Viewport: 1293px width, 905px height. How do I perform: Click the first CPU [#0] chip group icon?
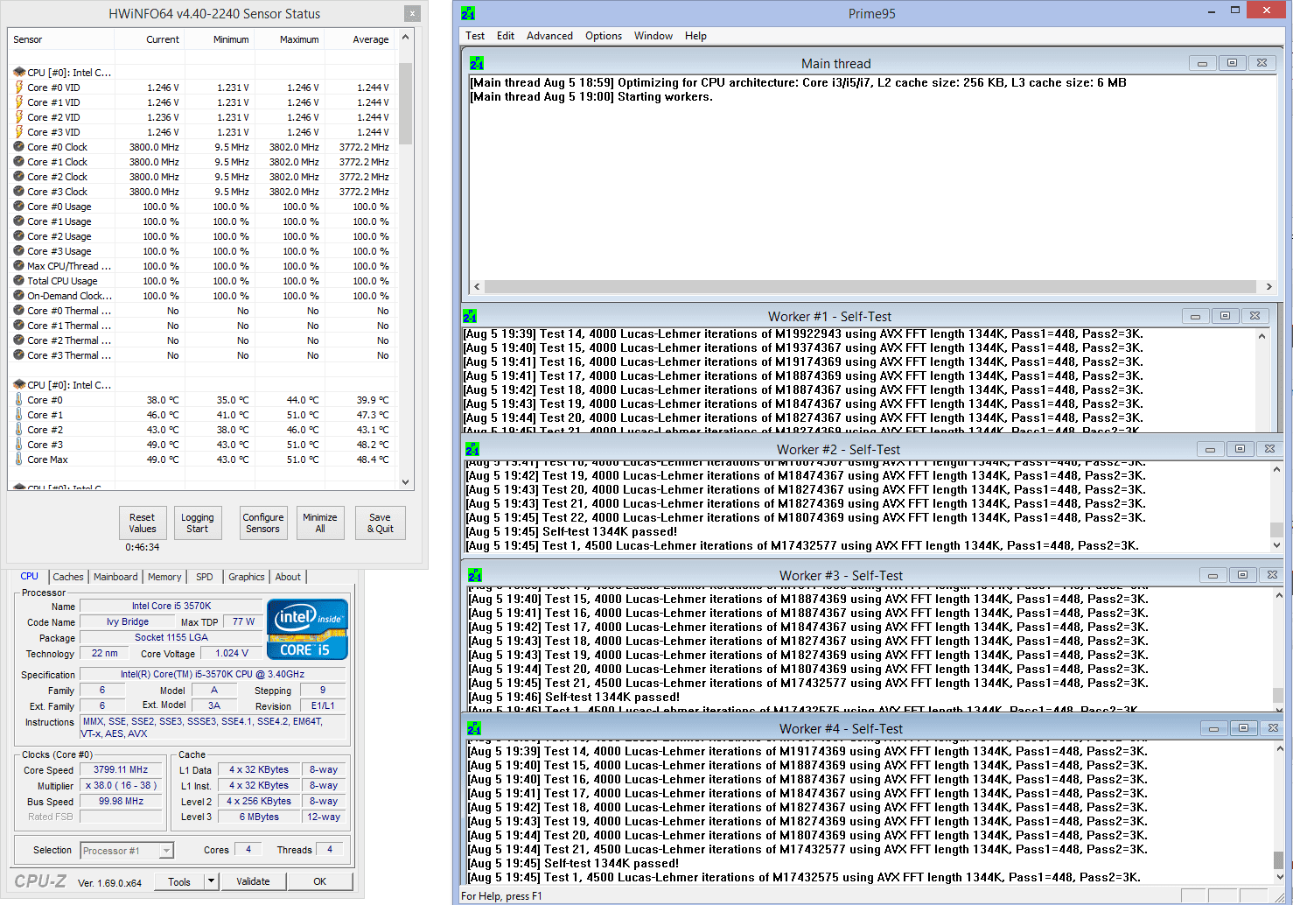19,73
